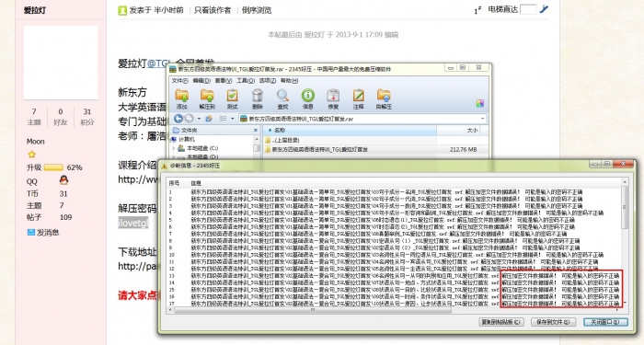This screenshot has height=345, width=644.
Task: Click the 只看该作者 link
Action: pyautogui.click(x=213, y=10)
